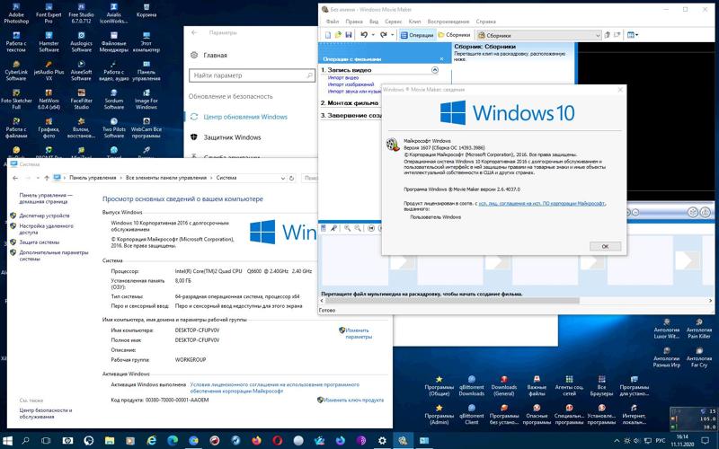The height and width of the screenshot is (449, 719).
Task: Show hidden tray icons chevron
Action: pyautogui.click(x=617, y=441)
